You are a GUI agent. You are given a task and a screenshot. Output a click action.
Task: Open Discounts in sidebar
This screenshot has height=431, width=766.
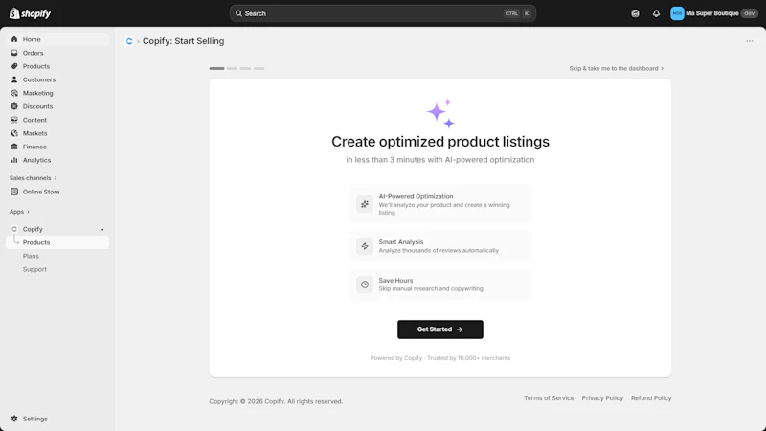(x=57, y=106)
